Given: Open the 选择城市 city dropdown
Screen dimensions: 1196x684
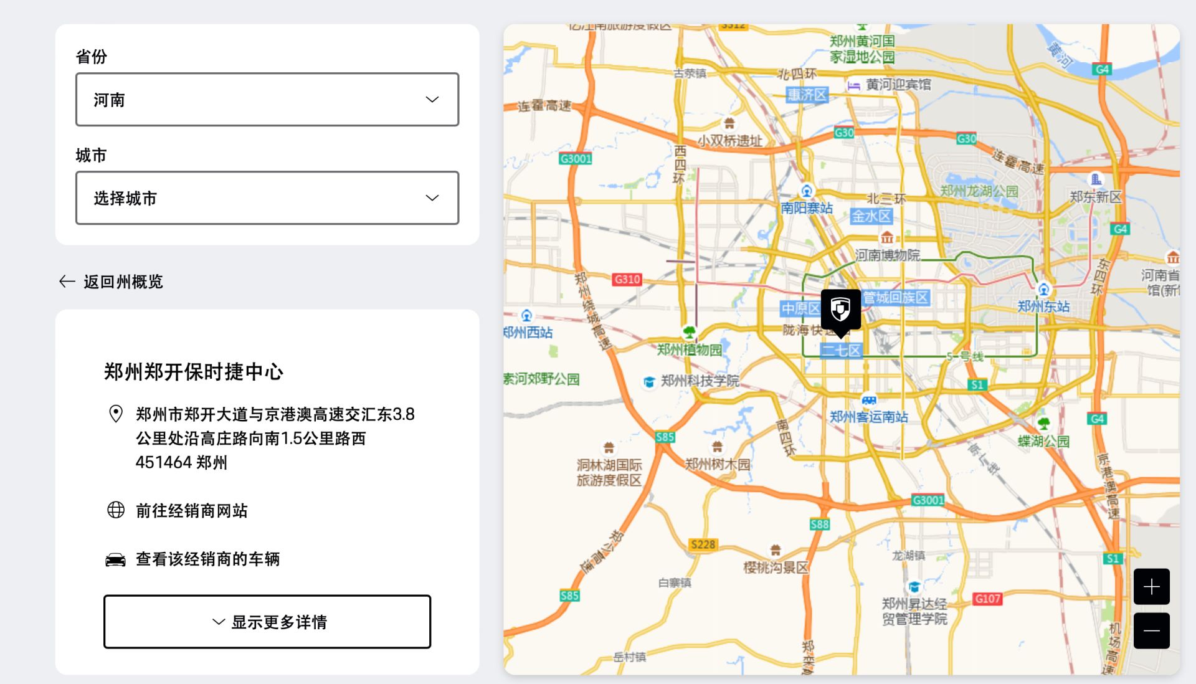Looking at the screenshot, I should click(x=267, y=198).
